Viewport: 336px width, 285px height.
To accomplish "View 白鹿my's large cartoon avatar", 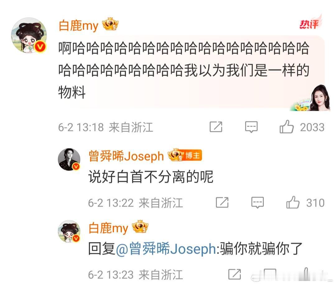I will (29, 35).
